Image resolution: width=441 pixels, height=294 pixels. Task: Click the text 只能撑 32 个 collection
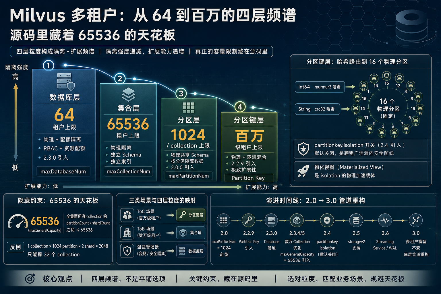(53, 255)
